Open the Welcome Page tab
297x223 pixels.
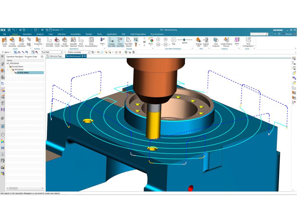[55, 56]
